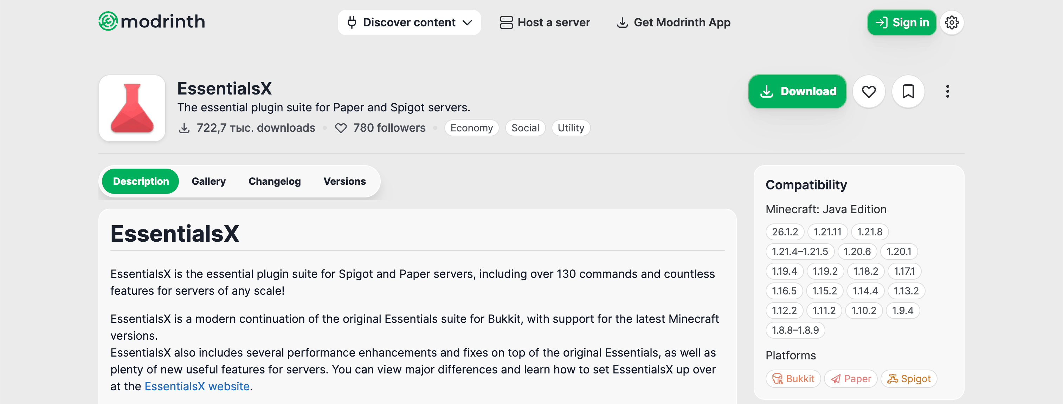Viewport: 1063px width, 404px height.
Task: Select the 1.19.4 version chip
Action: (785, 271)
